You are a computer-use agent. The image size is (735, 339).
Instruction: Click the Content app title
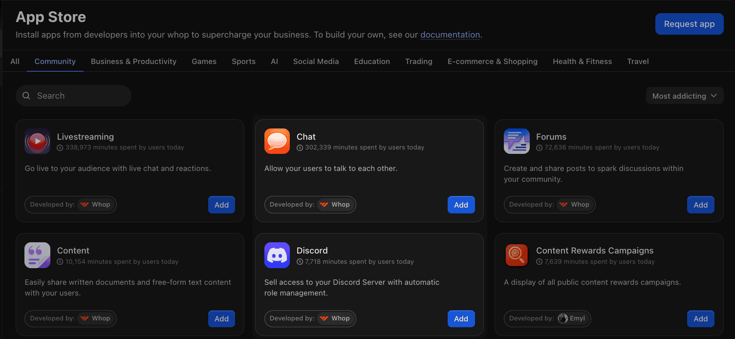click(73, 251)
